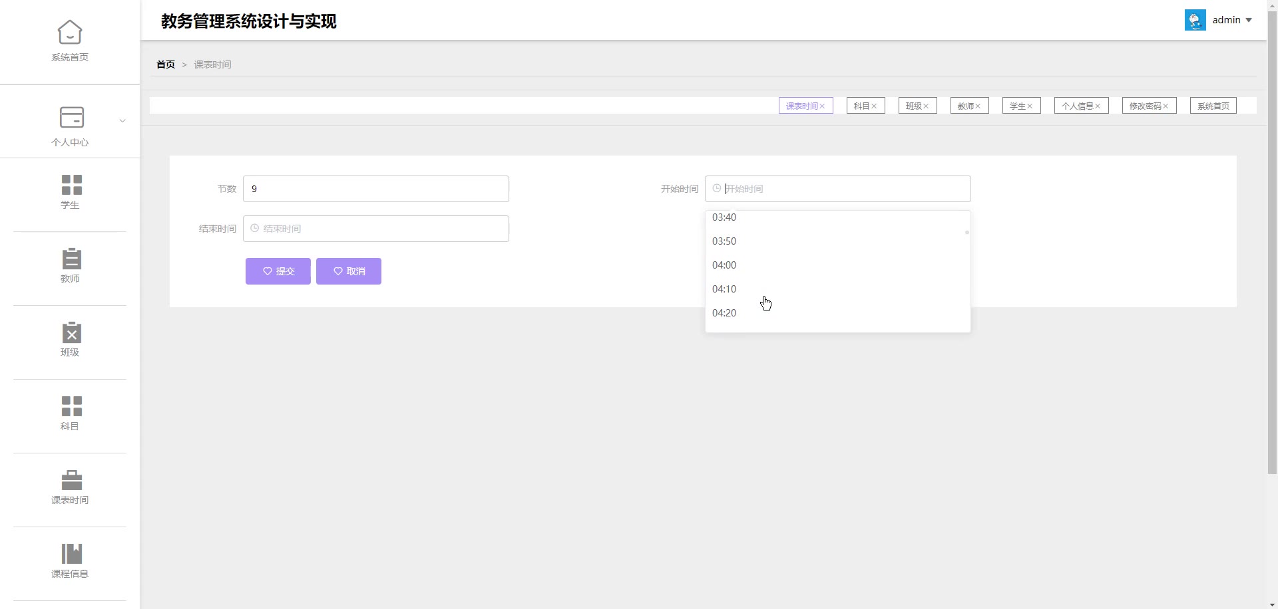Switch to the 系统首页 tab

(x=1213, y=106)
